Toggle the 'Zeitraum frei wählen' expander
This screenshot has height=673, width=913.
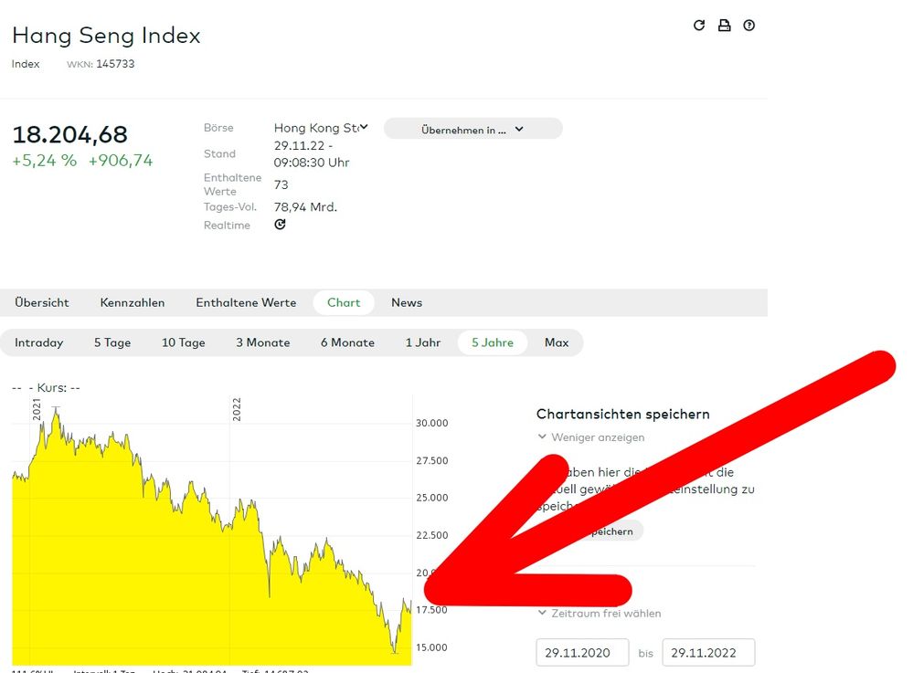[x=599, y=614]
